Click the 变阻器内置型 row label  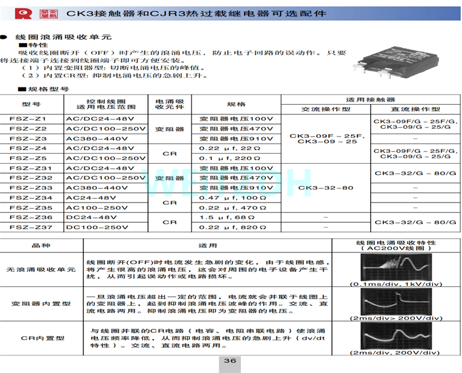click(x=41, y=303)
